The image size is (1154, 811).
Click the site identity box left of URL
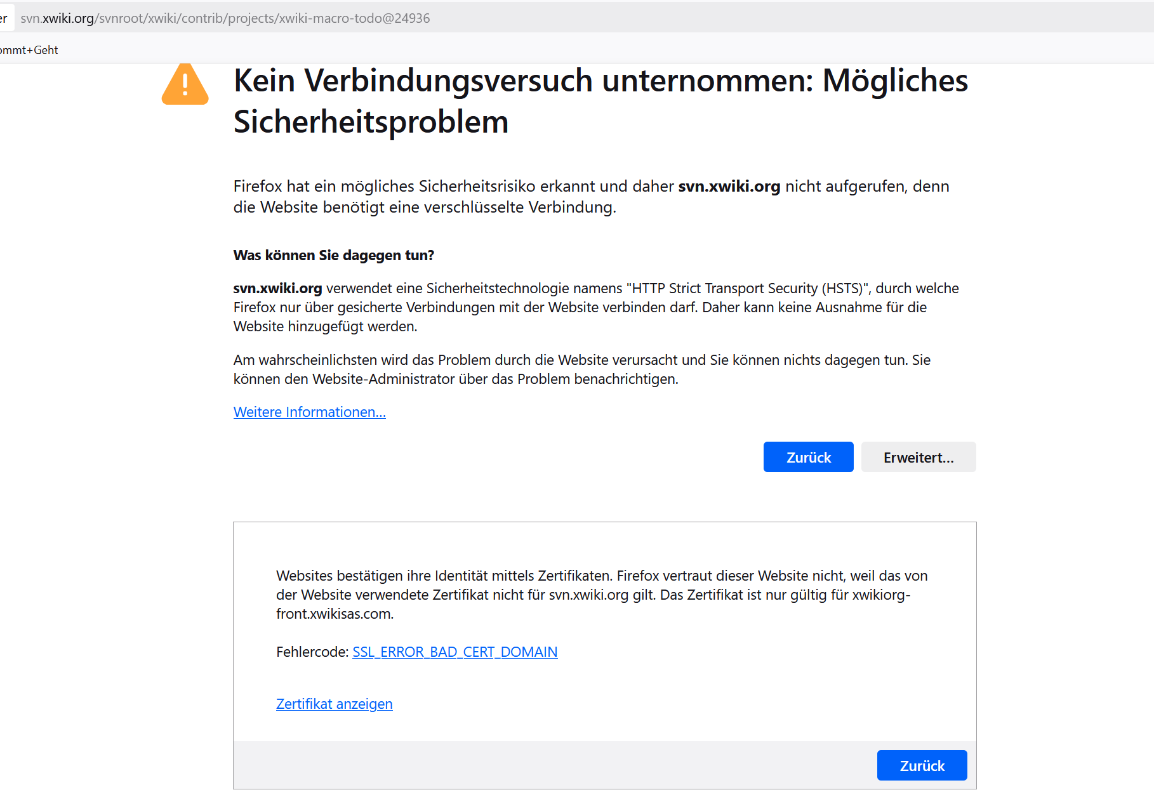(x=5, y=18)
